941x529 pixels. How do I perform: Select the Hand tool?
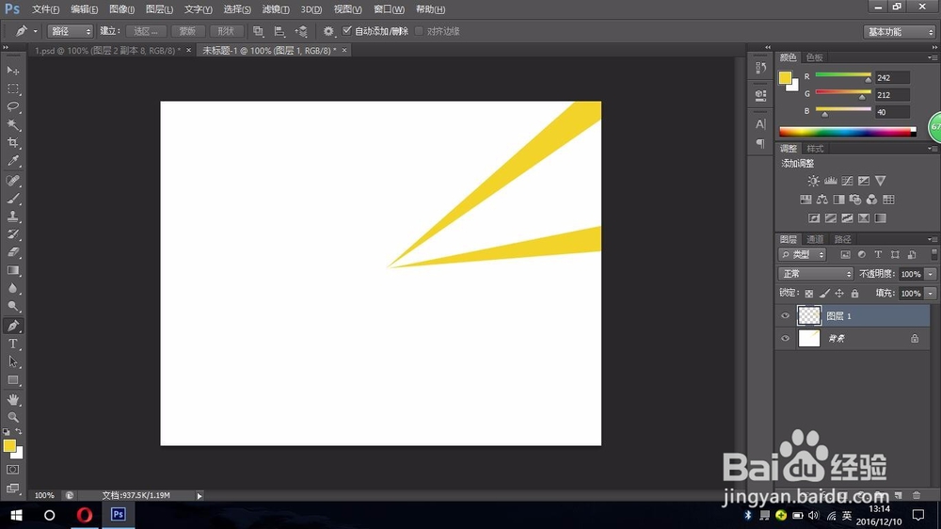tap(13, 399)
